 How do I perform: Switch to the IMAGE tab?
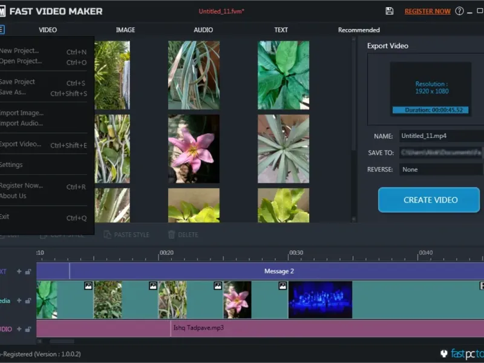point(125,30)
